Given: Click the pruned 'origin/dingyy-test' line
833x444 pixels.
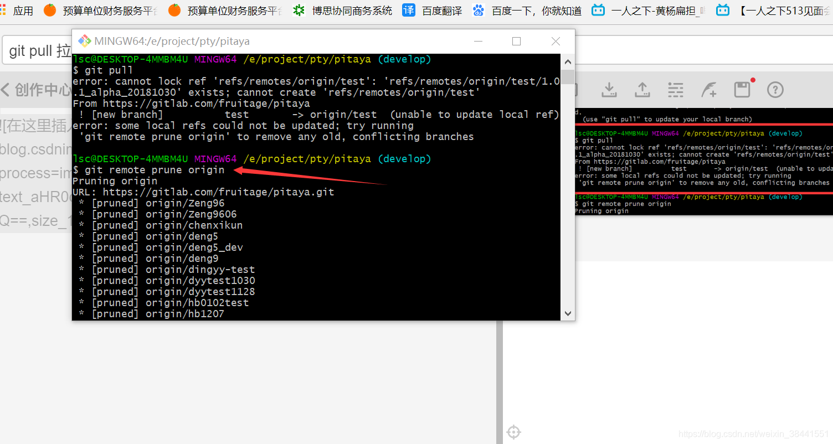Looking at the screenshot, I should coord(167,270).
